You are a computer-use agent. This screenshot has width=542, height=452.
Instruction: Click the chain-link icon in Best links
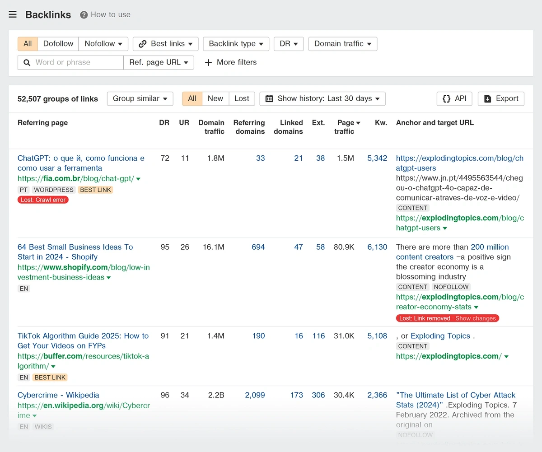pos(143,44)
